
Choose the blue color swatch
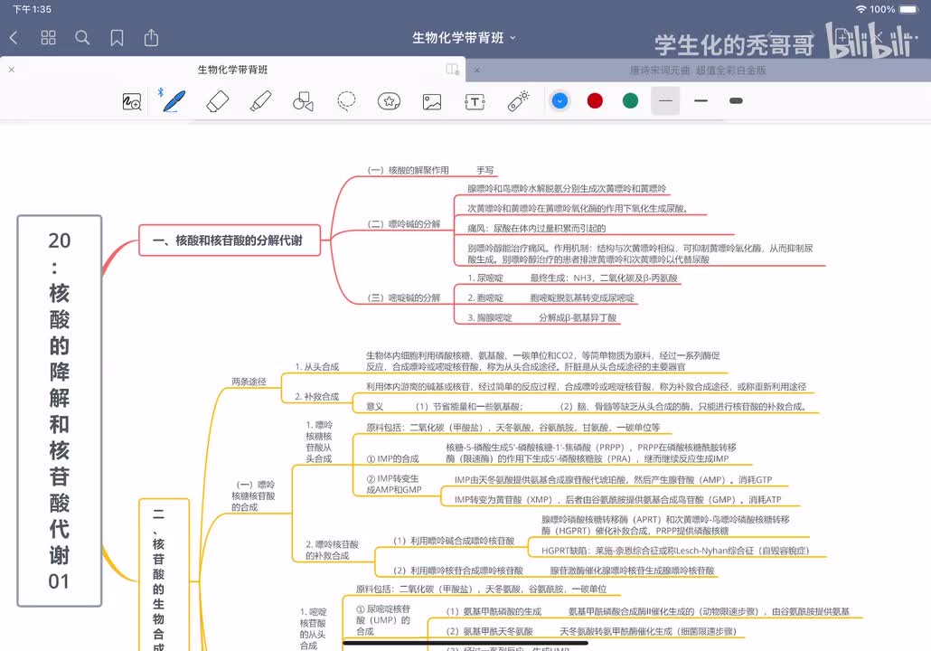click(x=560, y=101)
